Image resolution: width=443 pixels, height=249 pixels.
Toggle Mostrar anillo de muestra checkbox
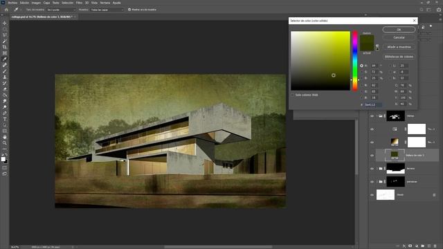129,10
